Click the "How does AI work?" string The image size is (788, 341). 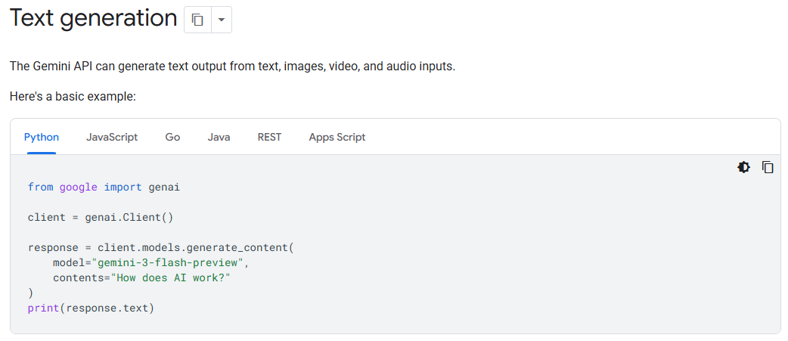point(170,277)
